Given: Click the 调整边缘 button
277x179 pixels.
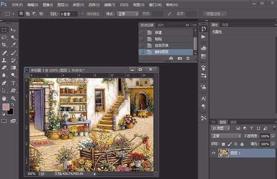Looking at the screenshot, I should [215, 14].
